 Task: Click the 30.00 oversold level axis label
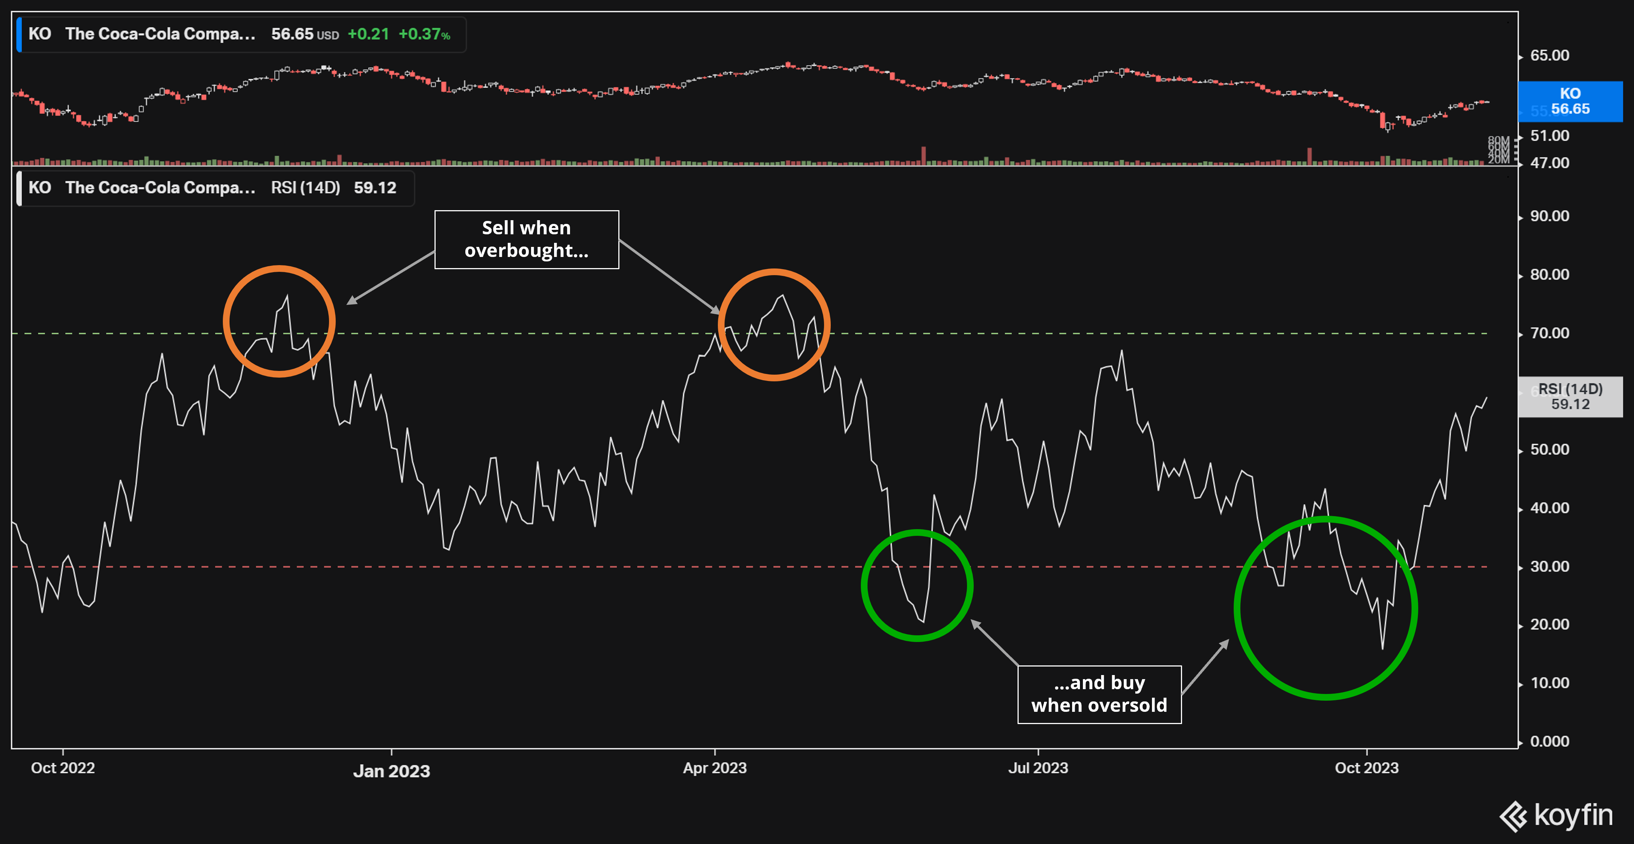tap(1549, 567)
